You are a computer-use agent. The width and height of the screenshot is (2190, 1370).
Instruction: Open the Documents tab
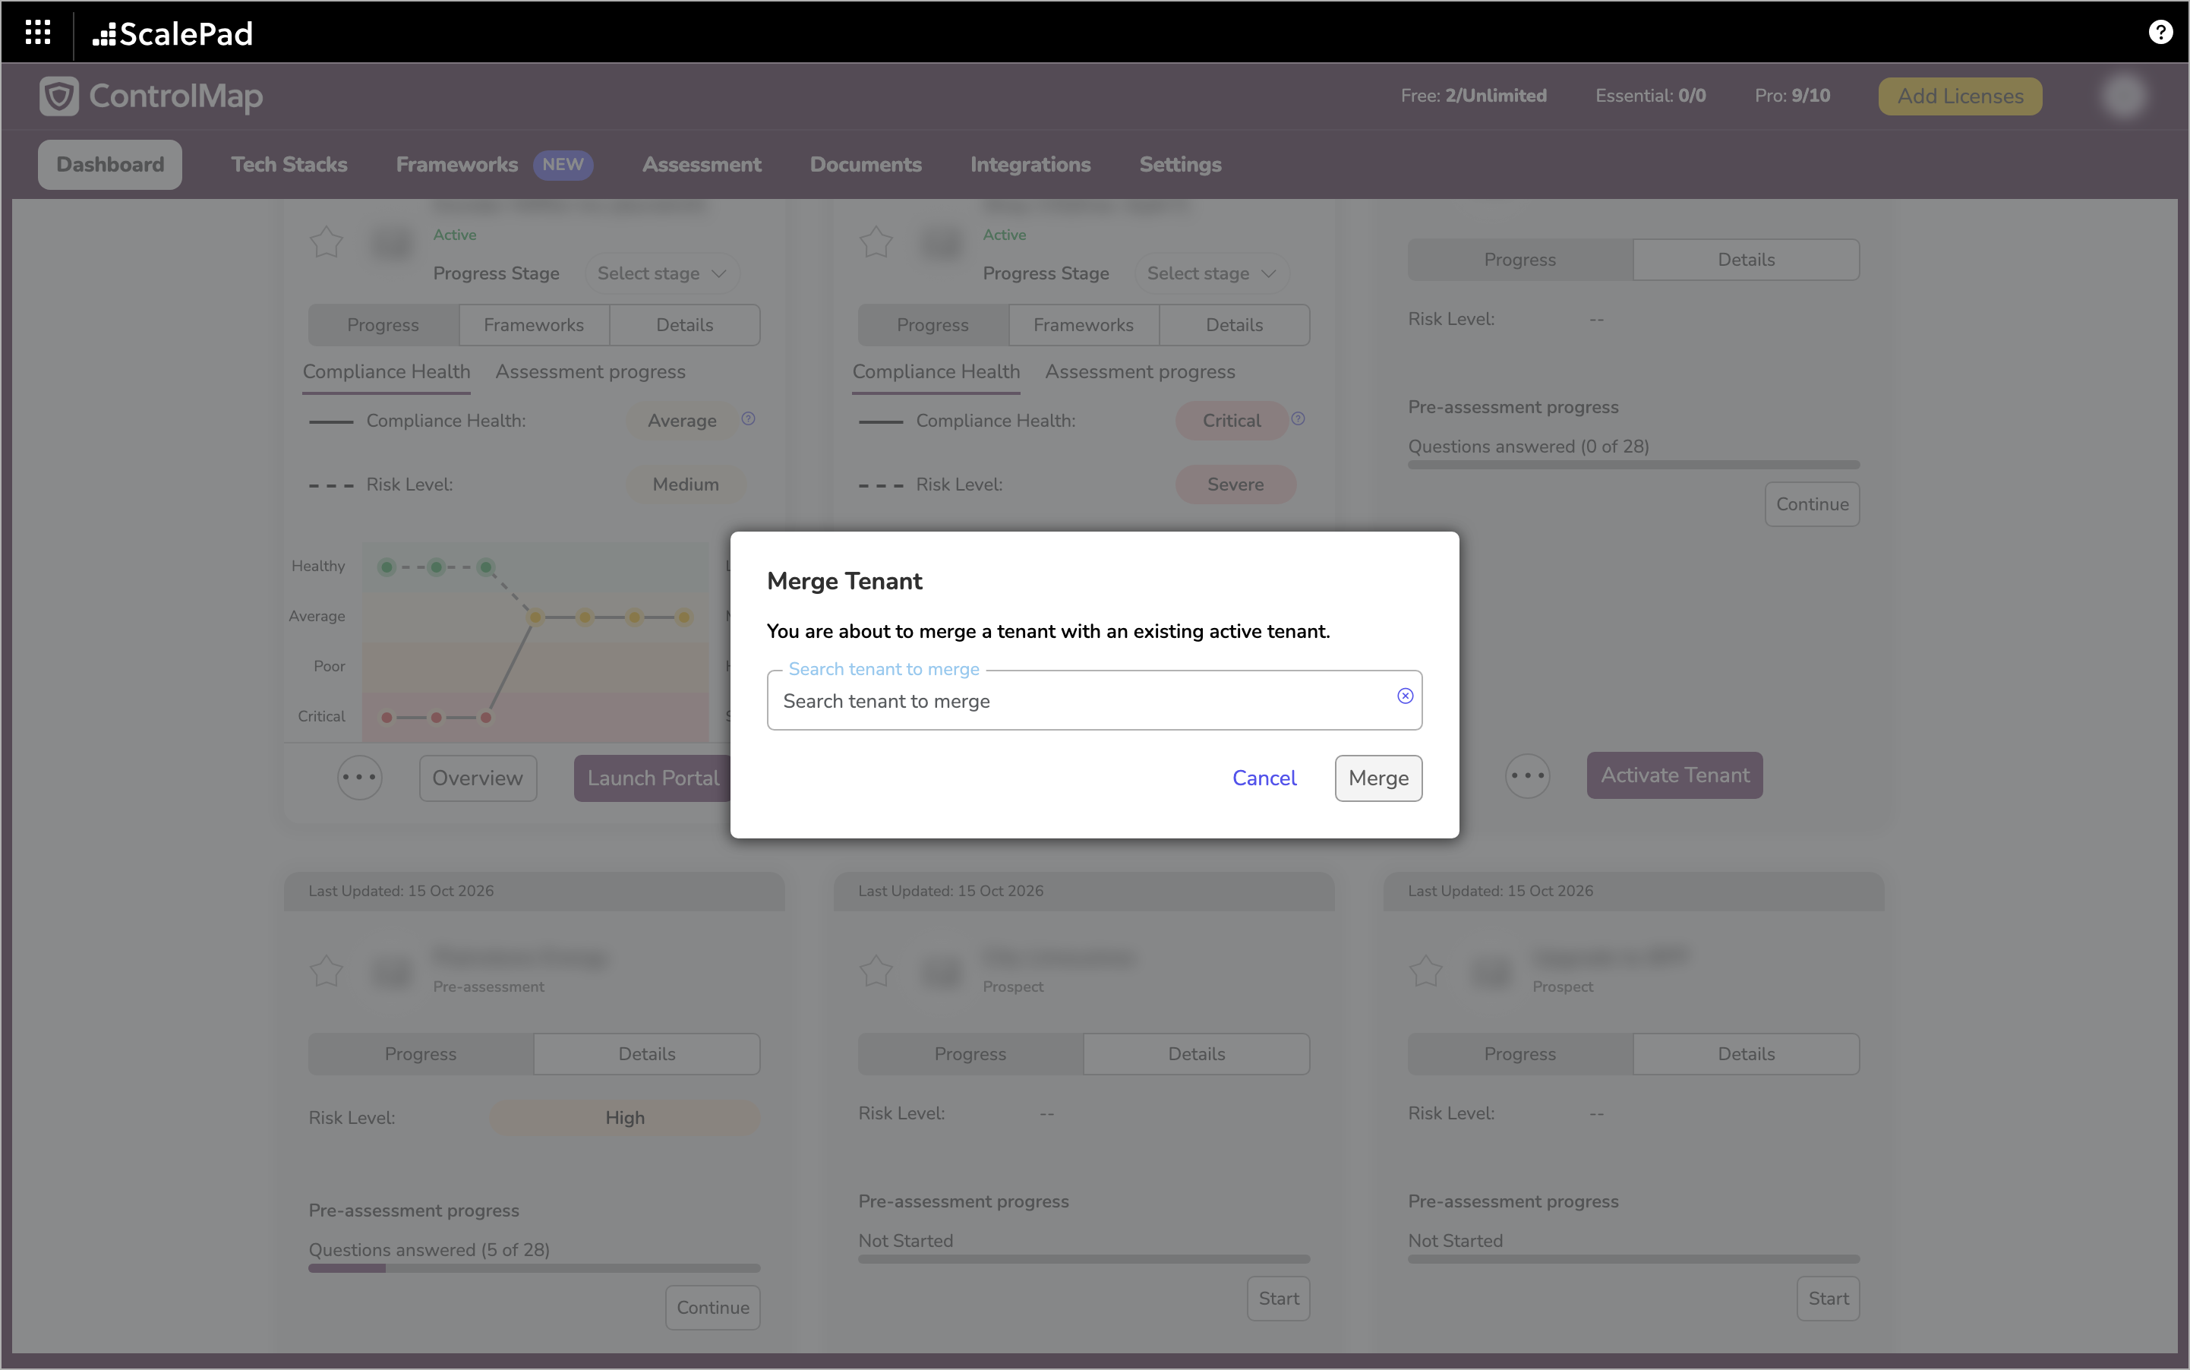[866, 164]
